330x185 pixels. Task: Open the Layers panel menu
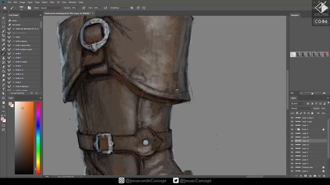click(x=327, y=98)
